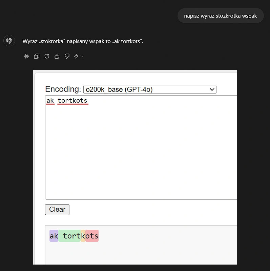Give the response a thumbs down
270x271 pixels.
click(67, 56)
